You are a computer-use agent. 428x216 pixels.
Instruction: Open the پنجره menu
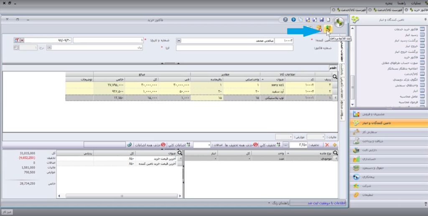pos(389,3)
